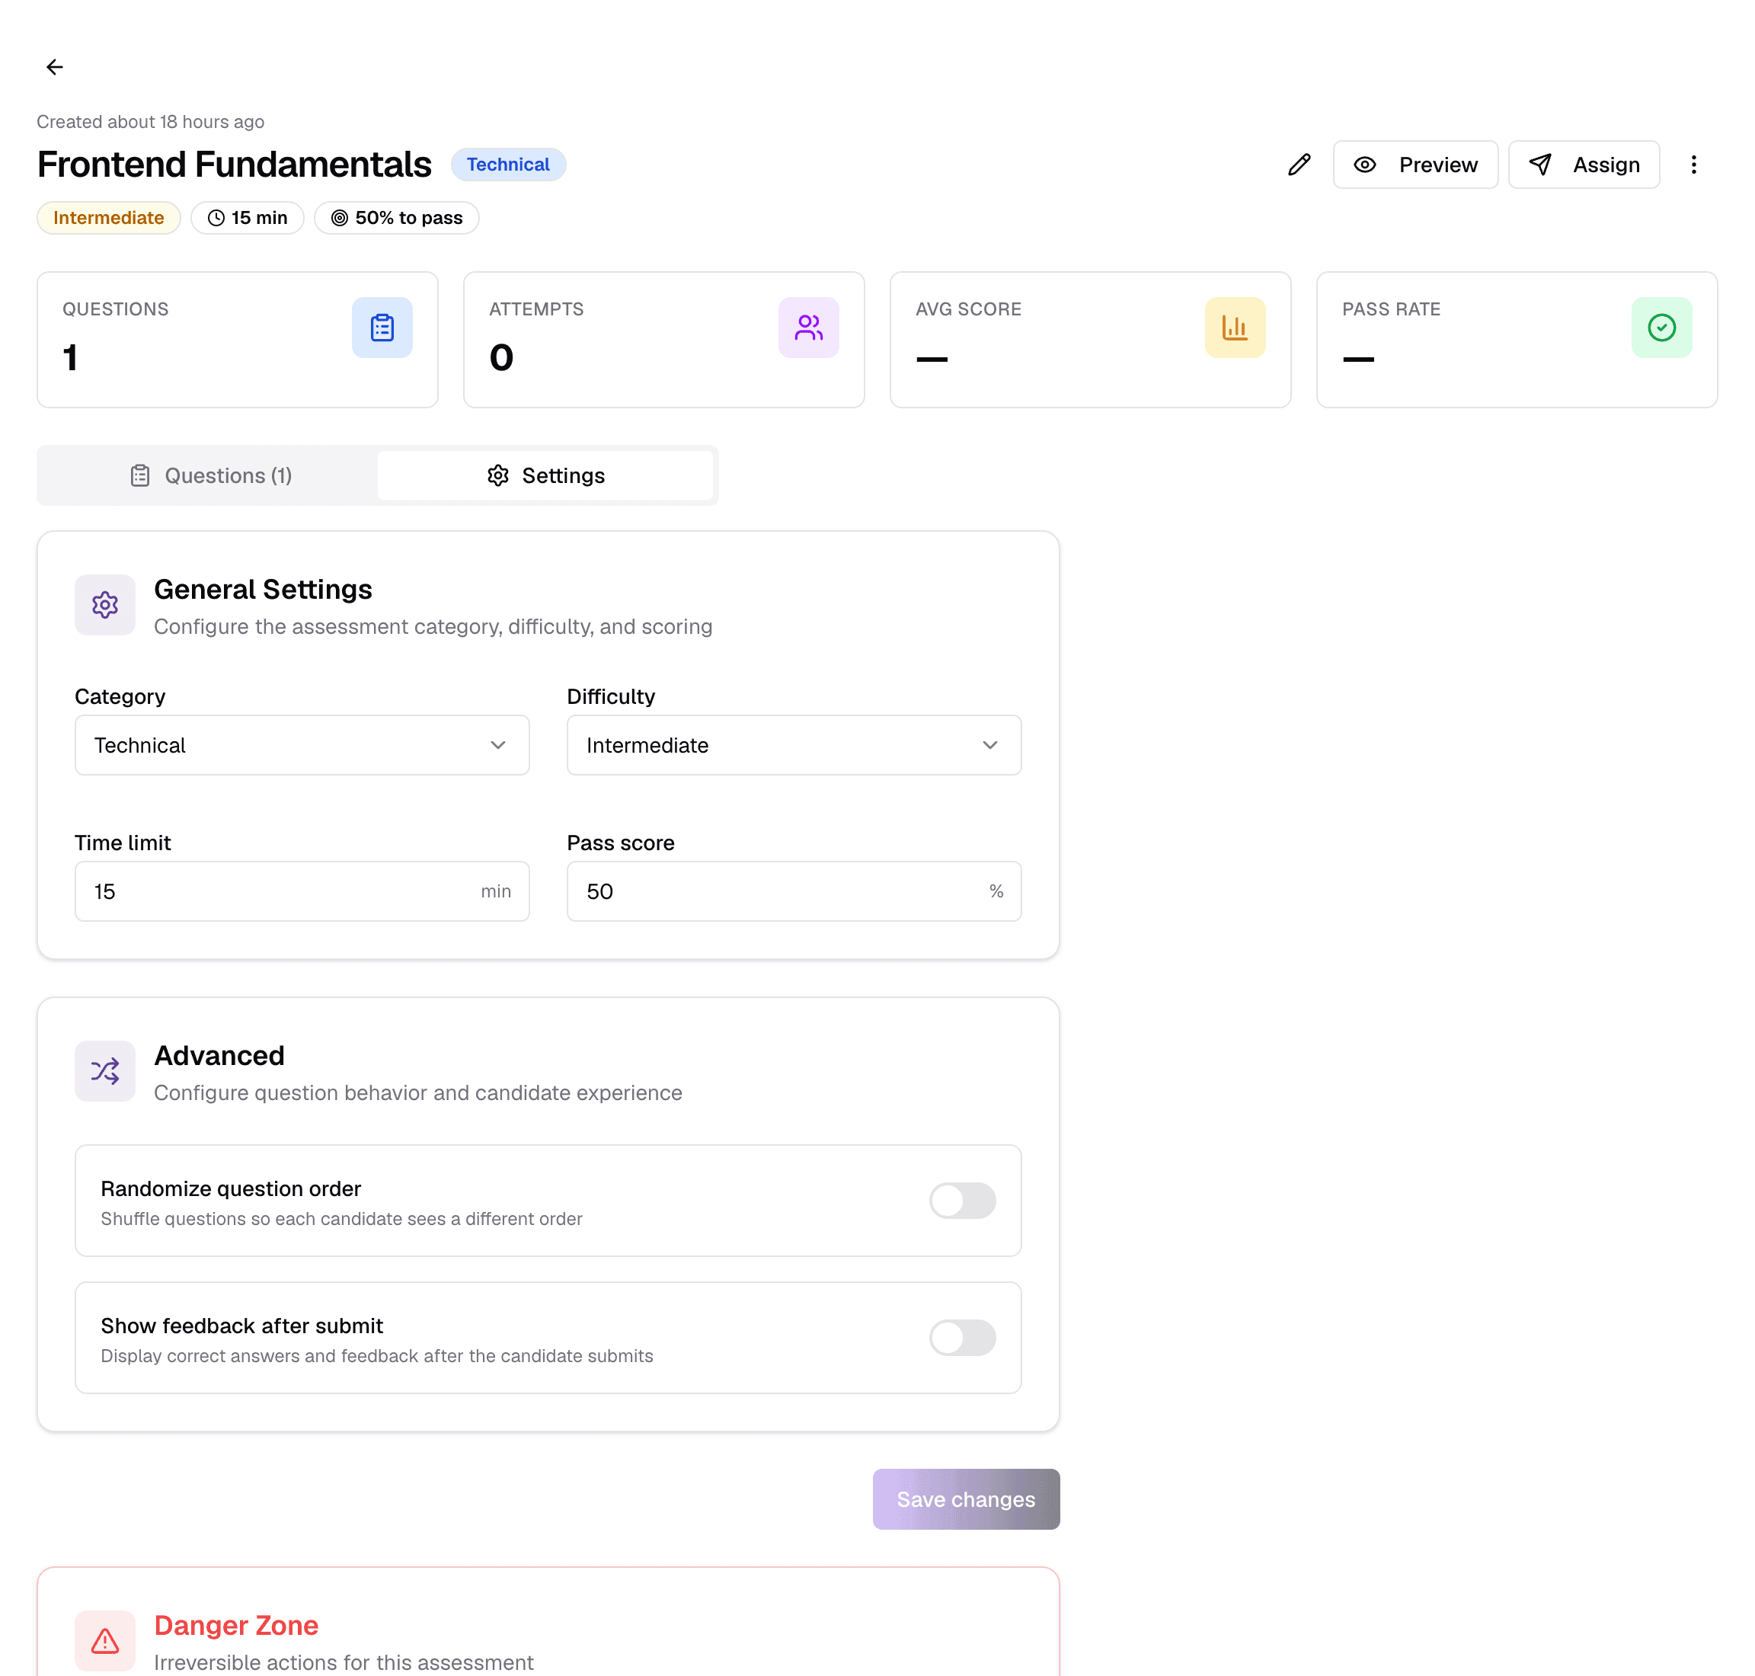Click the Technical badge next to the title

point(508,165)
